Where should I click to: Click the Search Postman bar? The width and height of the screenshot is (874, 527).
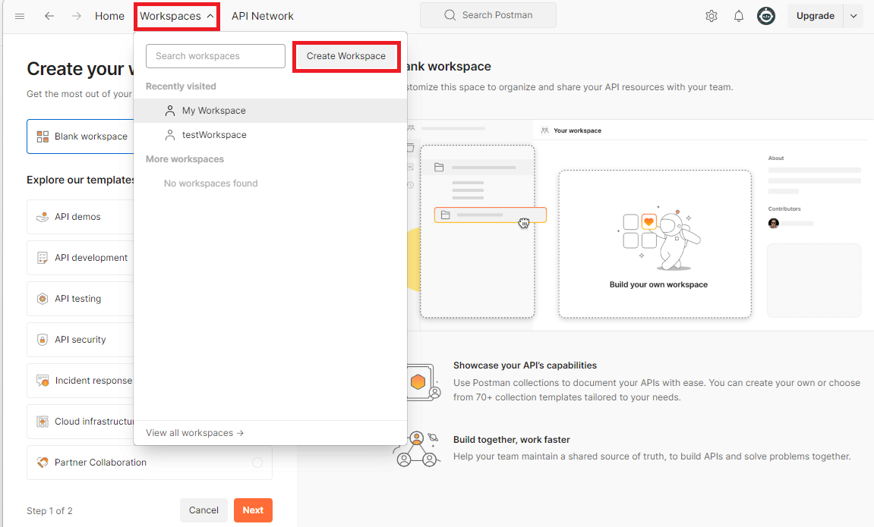point(487,15)
